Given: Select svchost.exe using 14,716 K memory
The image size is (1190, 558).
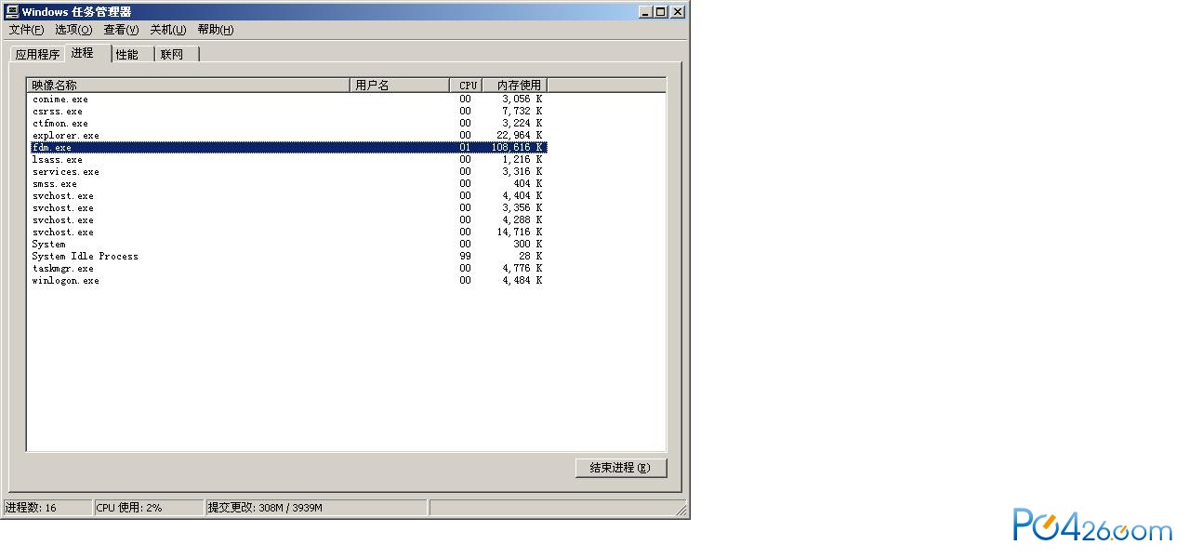Looking at the screenshot, I should click(288, 232).
